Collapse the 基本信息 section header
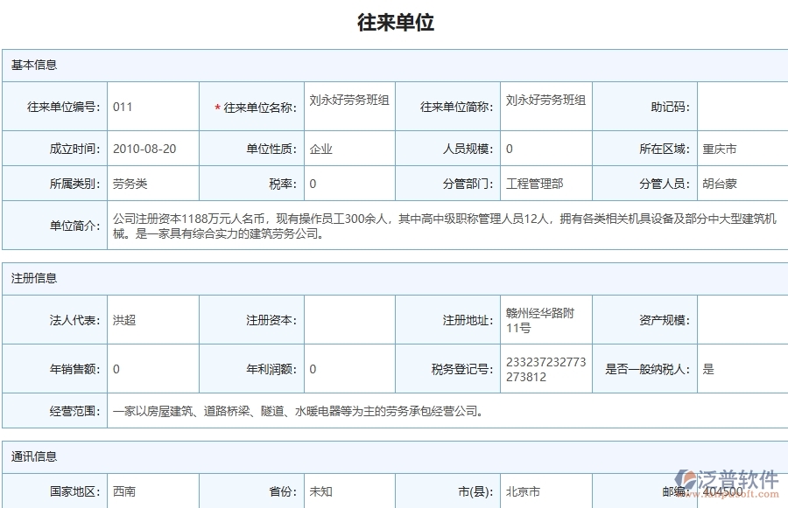This screenshot has width=788, height=508. [x=29, y=63]
